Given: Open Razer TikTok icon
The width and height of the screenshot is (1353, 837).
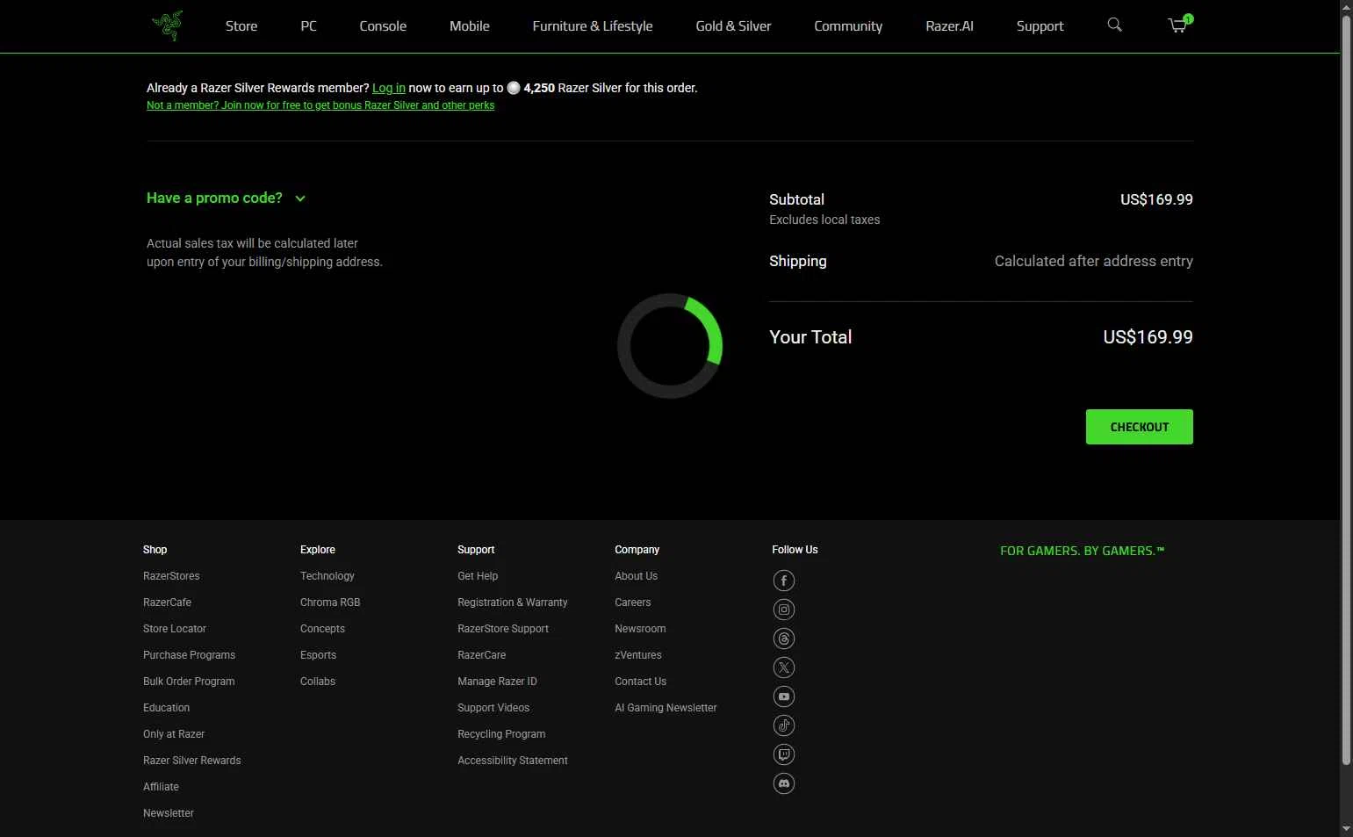Looking at the screenshot, I should 784,725.
